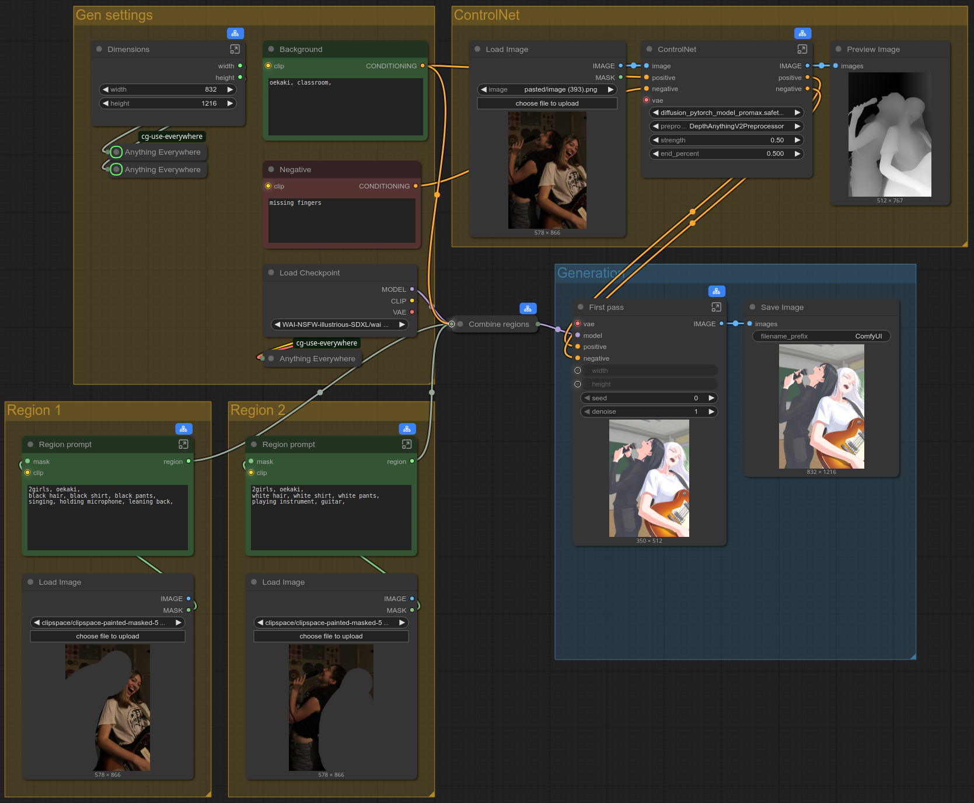Click the Background prompt text box
The height and width of the screenshot is (803, 974).
click(x=345, y=107)
